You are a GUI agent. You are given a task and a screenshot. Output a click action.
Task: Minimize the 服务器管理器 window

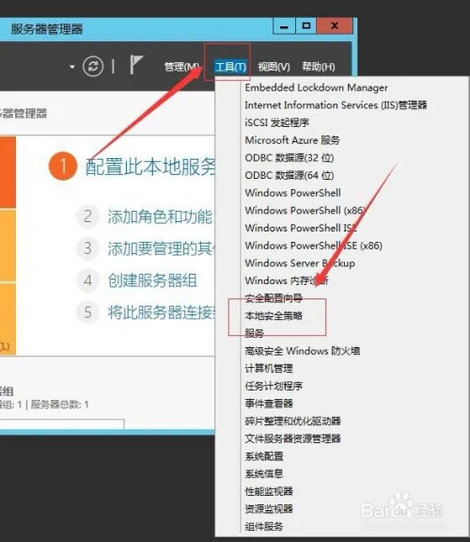(x=284, y=26)
